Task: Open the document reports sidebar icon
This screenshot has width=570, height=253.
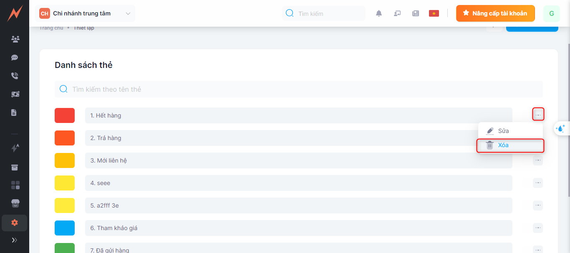Action: [x=14, y=113]
